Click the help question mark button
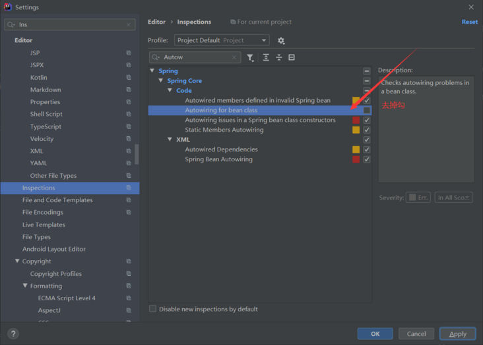This screenshot has width=483, height=345. [13, 334]
